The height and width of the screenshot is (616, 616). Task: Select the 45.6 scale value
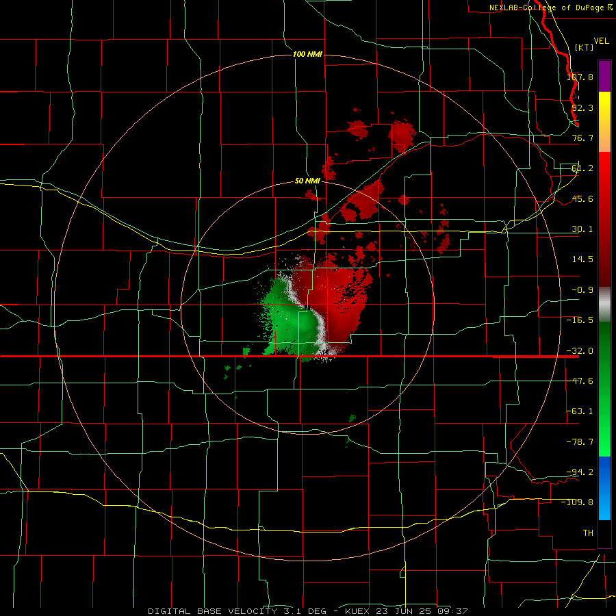pyautogui.click(x=582, y=198)
